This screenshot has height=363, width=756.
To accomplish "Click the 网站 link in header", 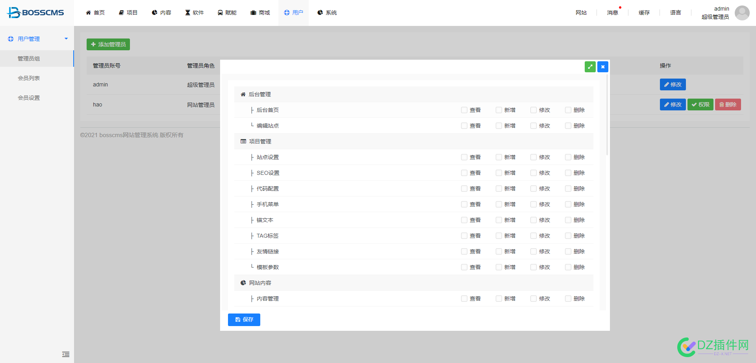I will pyautogui.click(x=581, y=13).
